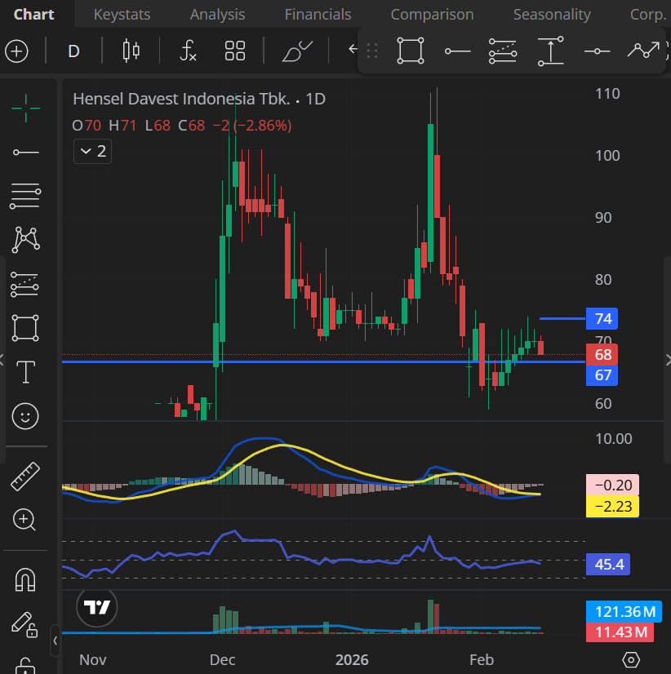
Task: Click the add symbol plus button
Action: 17,51
